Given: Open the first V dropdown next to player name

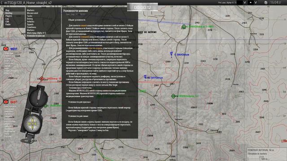Looking at the screenshot, I should [x=245, y=3].
